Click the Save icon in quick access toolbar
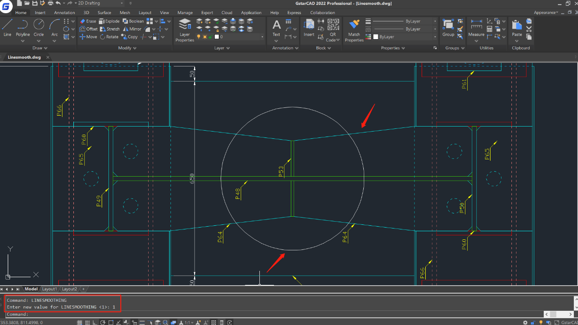The width and height of the screenshot is (578, 325). click(34, 3)
